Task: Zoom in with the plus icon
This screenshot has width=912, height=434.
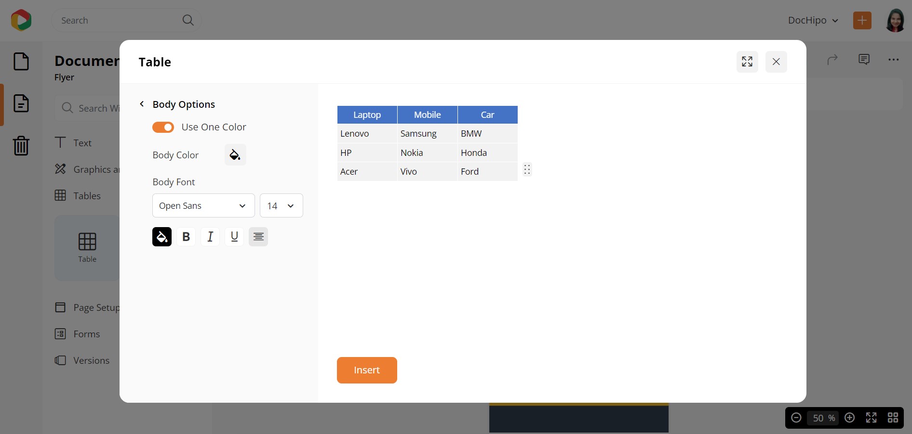Action: [850, 418]
